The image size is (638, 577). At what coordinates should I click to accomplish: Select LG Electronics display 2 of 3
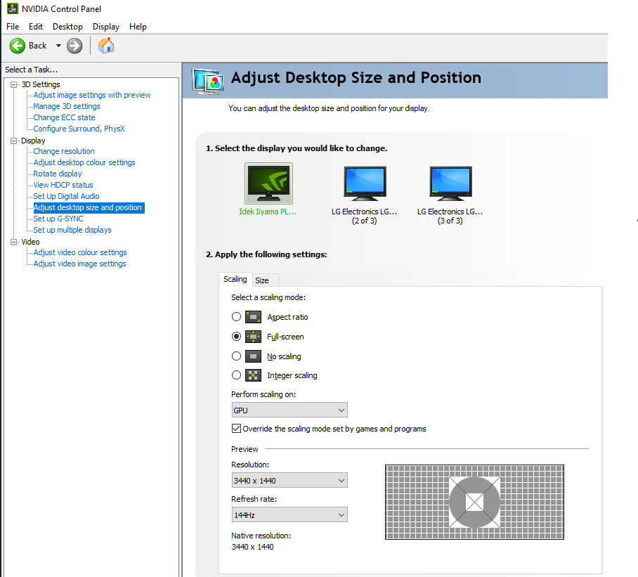(365, 183)
